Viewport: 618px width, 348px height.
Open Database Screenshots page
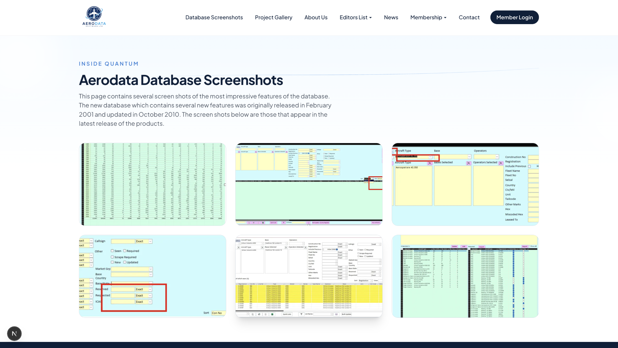pos(214,17)
